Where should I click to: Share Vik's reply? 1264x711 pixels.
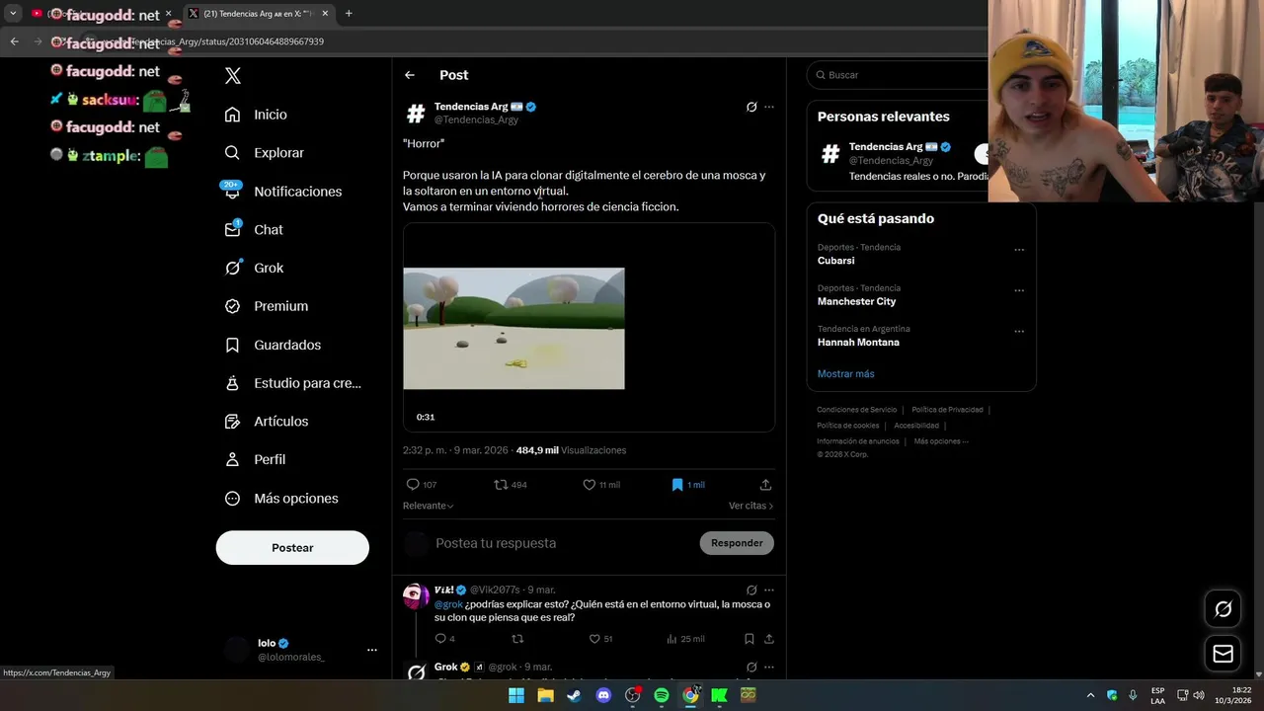769,639
